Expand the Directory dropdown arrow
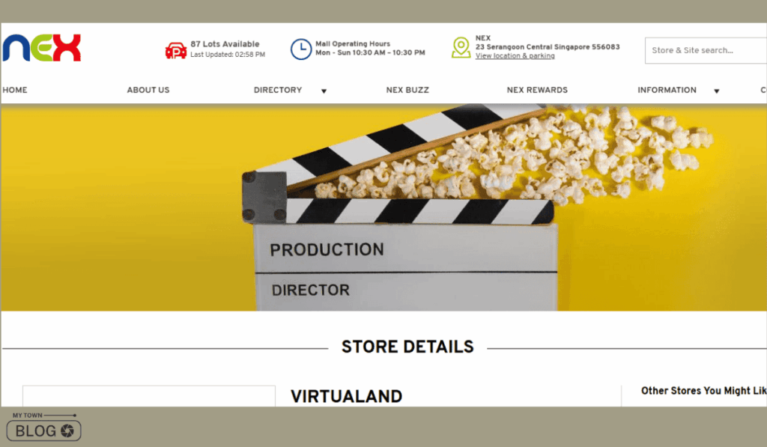 click(x=324, y=91)
